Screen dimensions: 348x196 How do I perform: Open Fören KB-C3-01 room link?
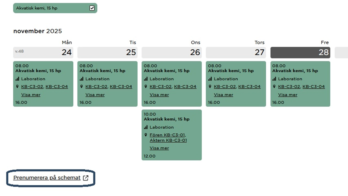167,135
